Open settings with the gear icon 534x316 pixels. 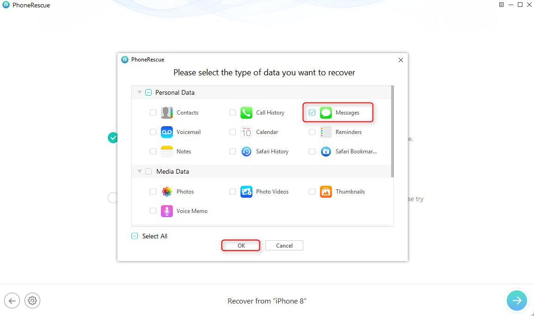coord(32,301)
